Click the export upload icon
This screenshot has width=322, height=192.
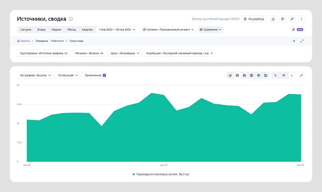(273, 19)
